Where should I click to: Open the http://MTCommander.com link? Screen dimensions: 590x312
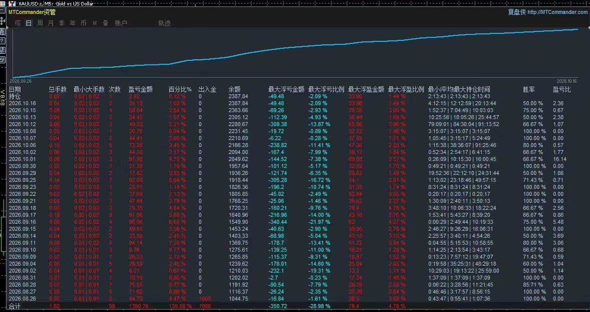click(557, 12)
